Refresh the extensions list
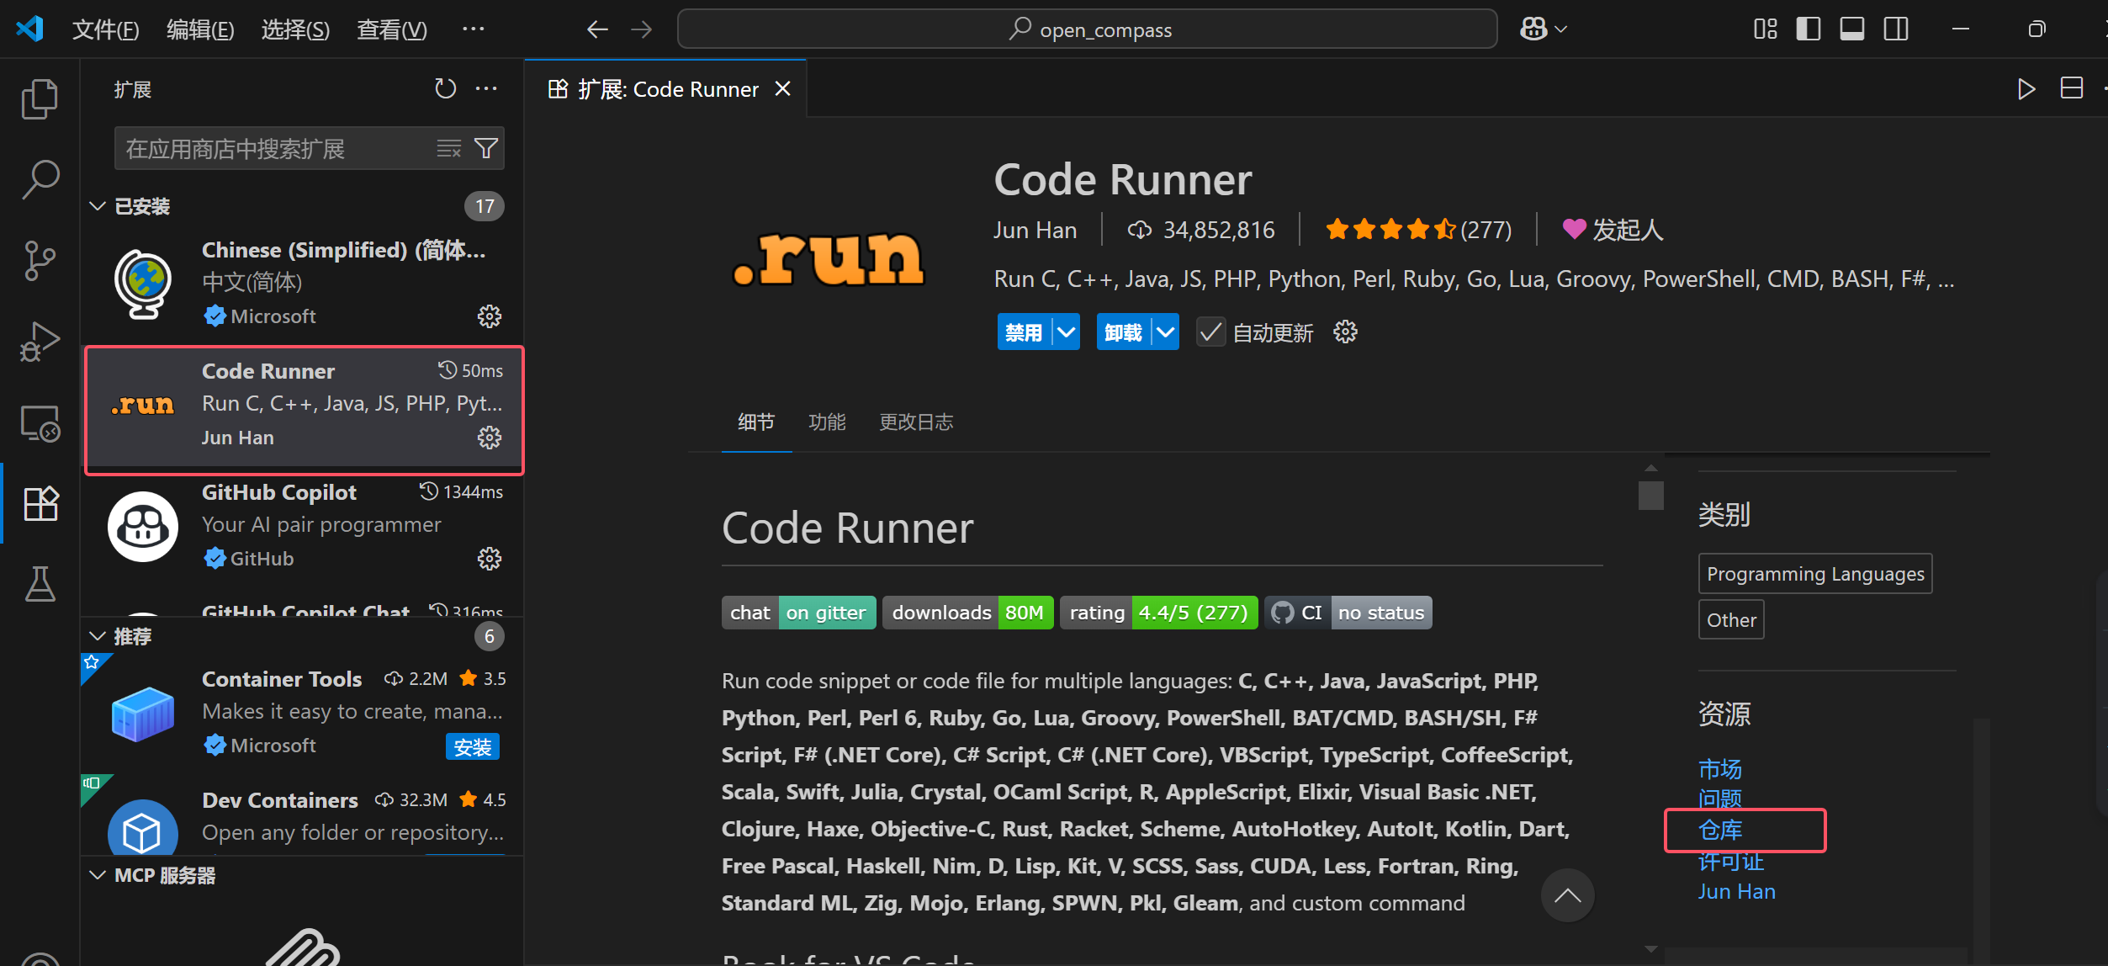The height and width of the screenshot is (966, 2108). (x=445, y=88)
